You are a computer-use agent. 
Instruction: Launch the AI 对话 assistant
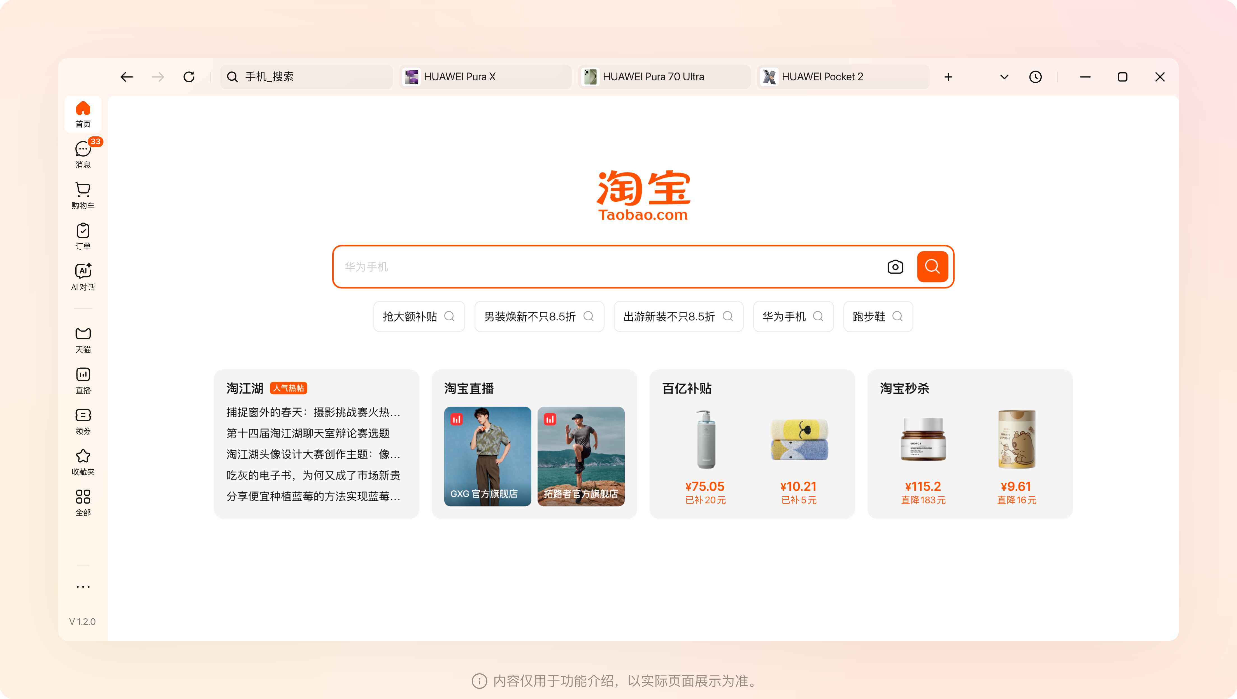(x=83, y=276)
